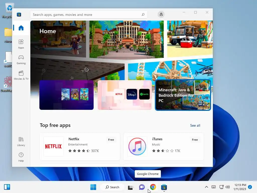Viewport: 257px width, 193px height.
Task: Click the Microsoft Store logo in title bar
Action: tap(19, 14)
